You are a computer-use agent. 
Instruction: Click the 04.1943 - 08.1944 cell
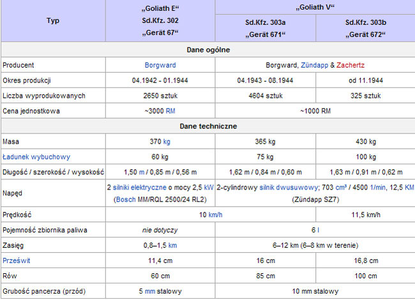point(265,80)
